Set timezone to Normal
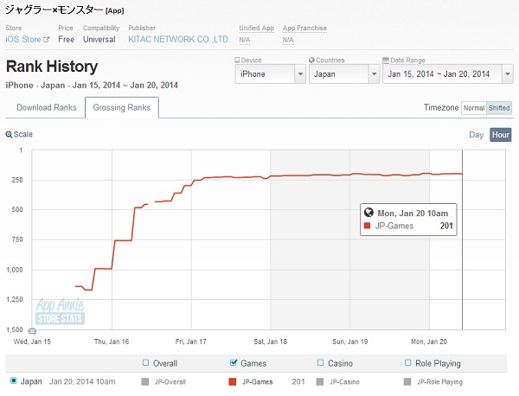This screenshot has height=396, width=519. coord(474,108)
